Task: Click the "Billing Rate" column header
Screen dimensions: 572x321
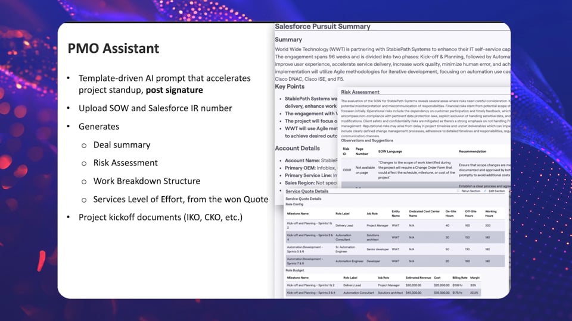Action: tap(459, 278)
